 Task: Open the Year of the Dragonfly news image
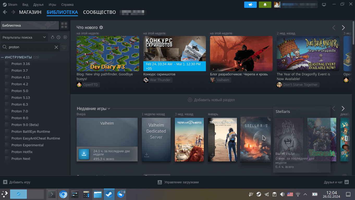(x=308, y=53)
